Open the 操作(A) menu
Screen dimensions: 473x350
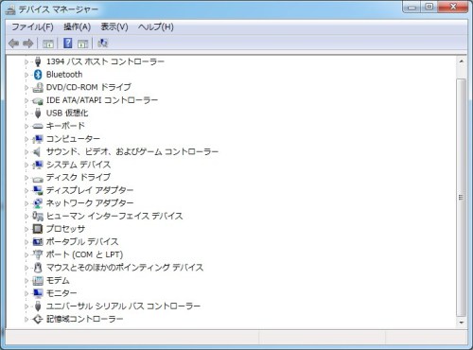tap(78, 26)
